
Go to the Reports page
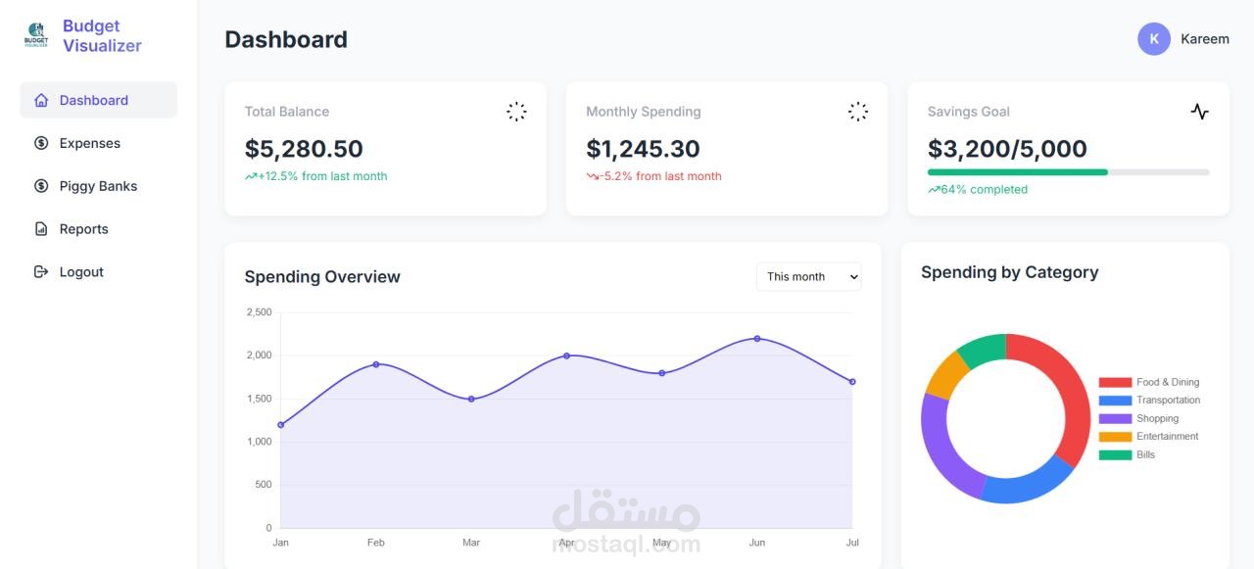coord(83,229)
